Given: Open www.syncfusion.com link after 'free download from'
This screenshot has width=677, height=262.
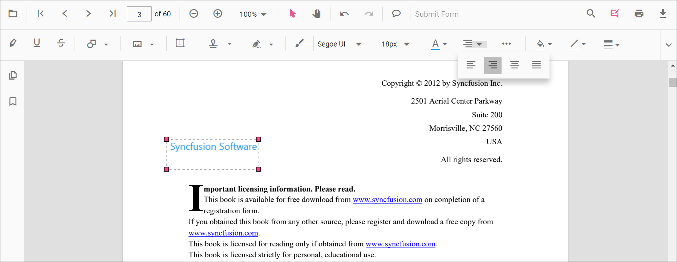Looking at the screenshot, I should point(388,199).
